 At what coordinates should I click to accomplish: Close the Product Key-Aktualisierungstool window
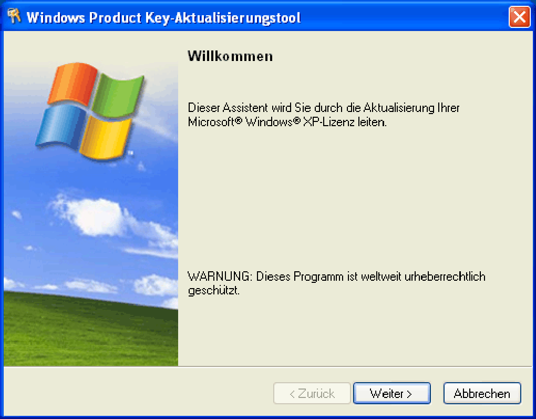519,16
